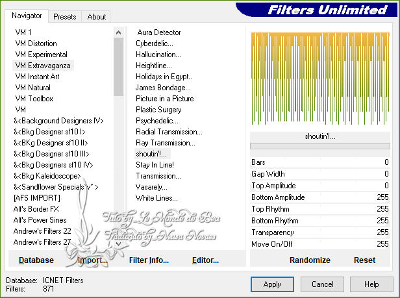Select VM Distortion category
400x298 pixels.
(36, 43)
